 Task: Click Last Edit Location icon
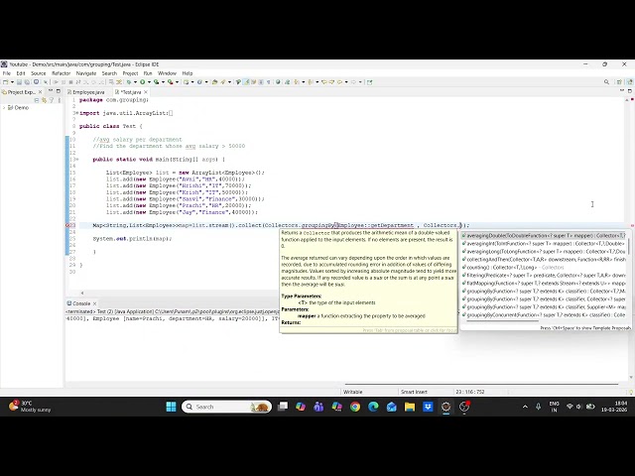point(324,82)
